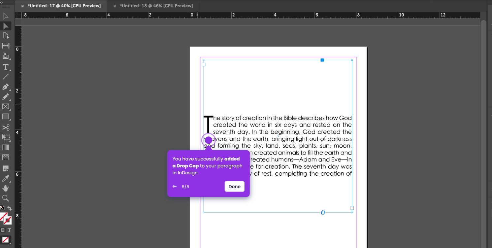Select the Hand tool

click(6, 188)
